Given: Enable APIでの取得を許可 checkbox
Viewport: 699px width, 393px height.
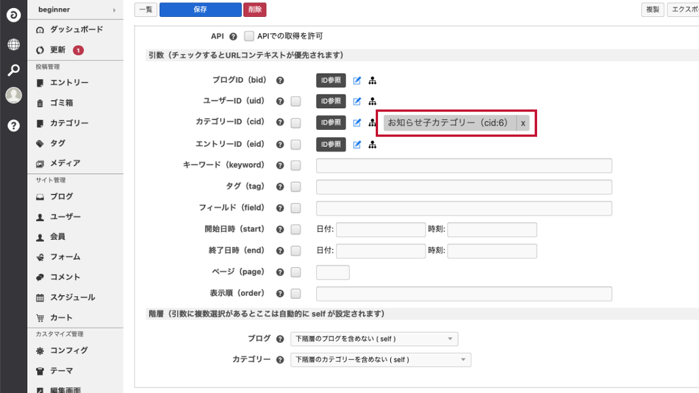Looking at the screenshot, I should [249, 36].
